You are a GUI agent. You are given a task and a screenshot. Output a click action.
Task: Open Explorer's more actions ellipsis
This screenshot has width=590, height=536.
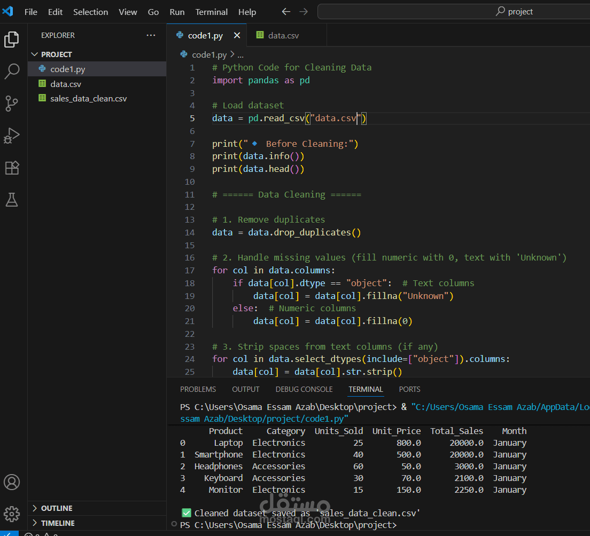pyautogui.click(x=151, y=35)
